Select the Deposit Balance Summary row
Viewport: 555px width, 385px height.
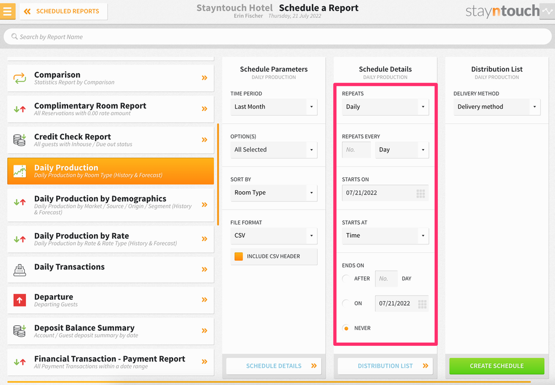coord(110,331)
